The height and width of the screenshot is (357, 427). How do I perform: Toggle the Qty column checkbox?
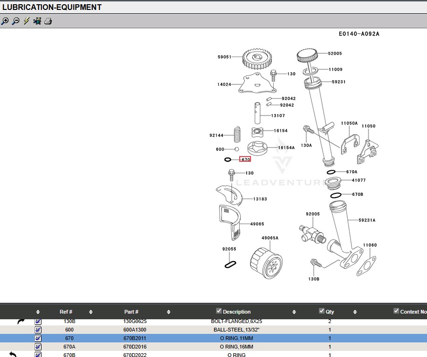[x=322, y=311]
